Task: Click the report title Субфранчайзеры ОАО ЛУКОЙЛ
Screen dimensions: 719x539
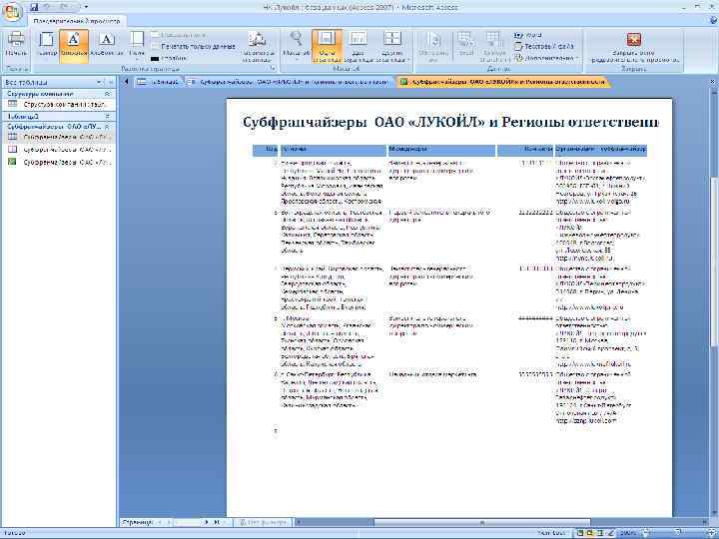Action: [450, 123]
